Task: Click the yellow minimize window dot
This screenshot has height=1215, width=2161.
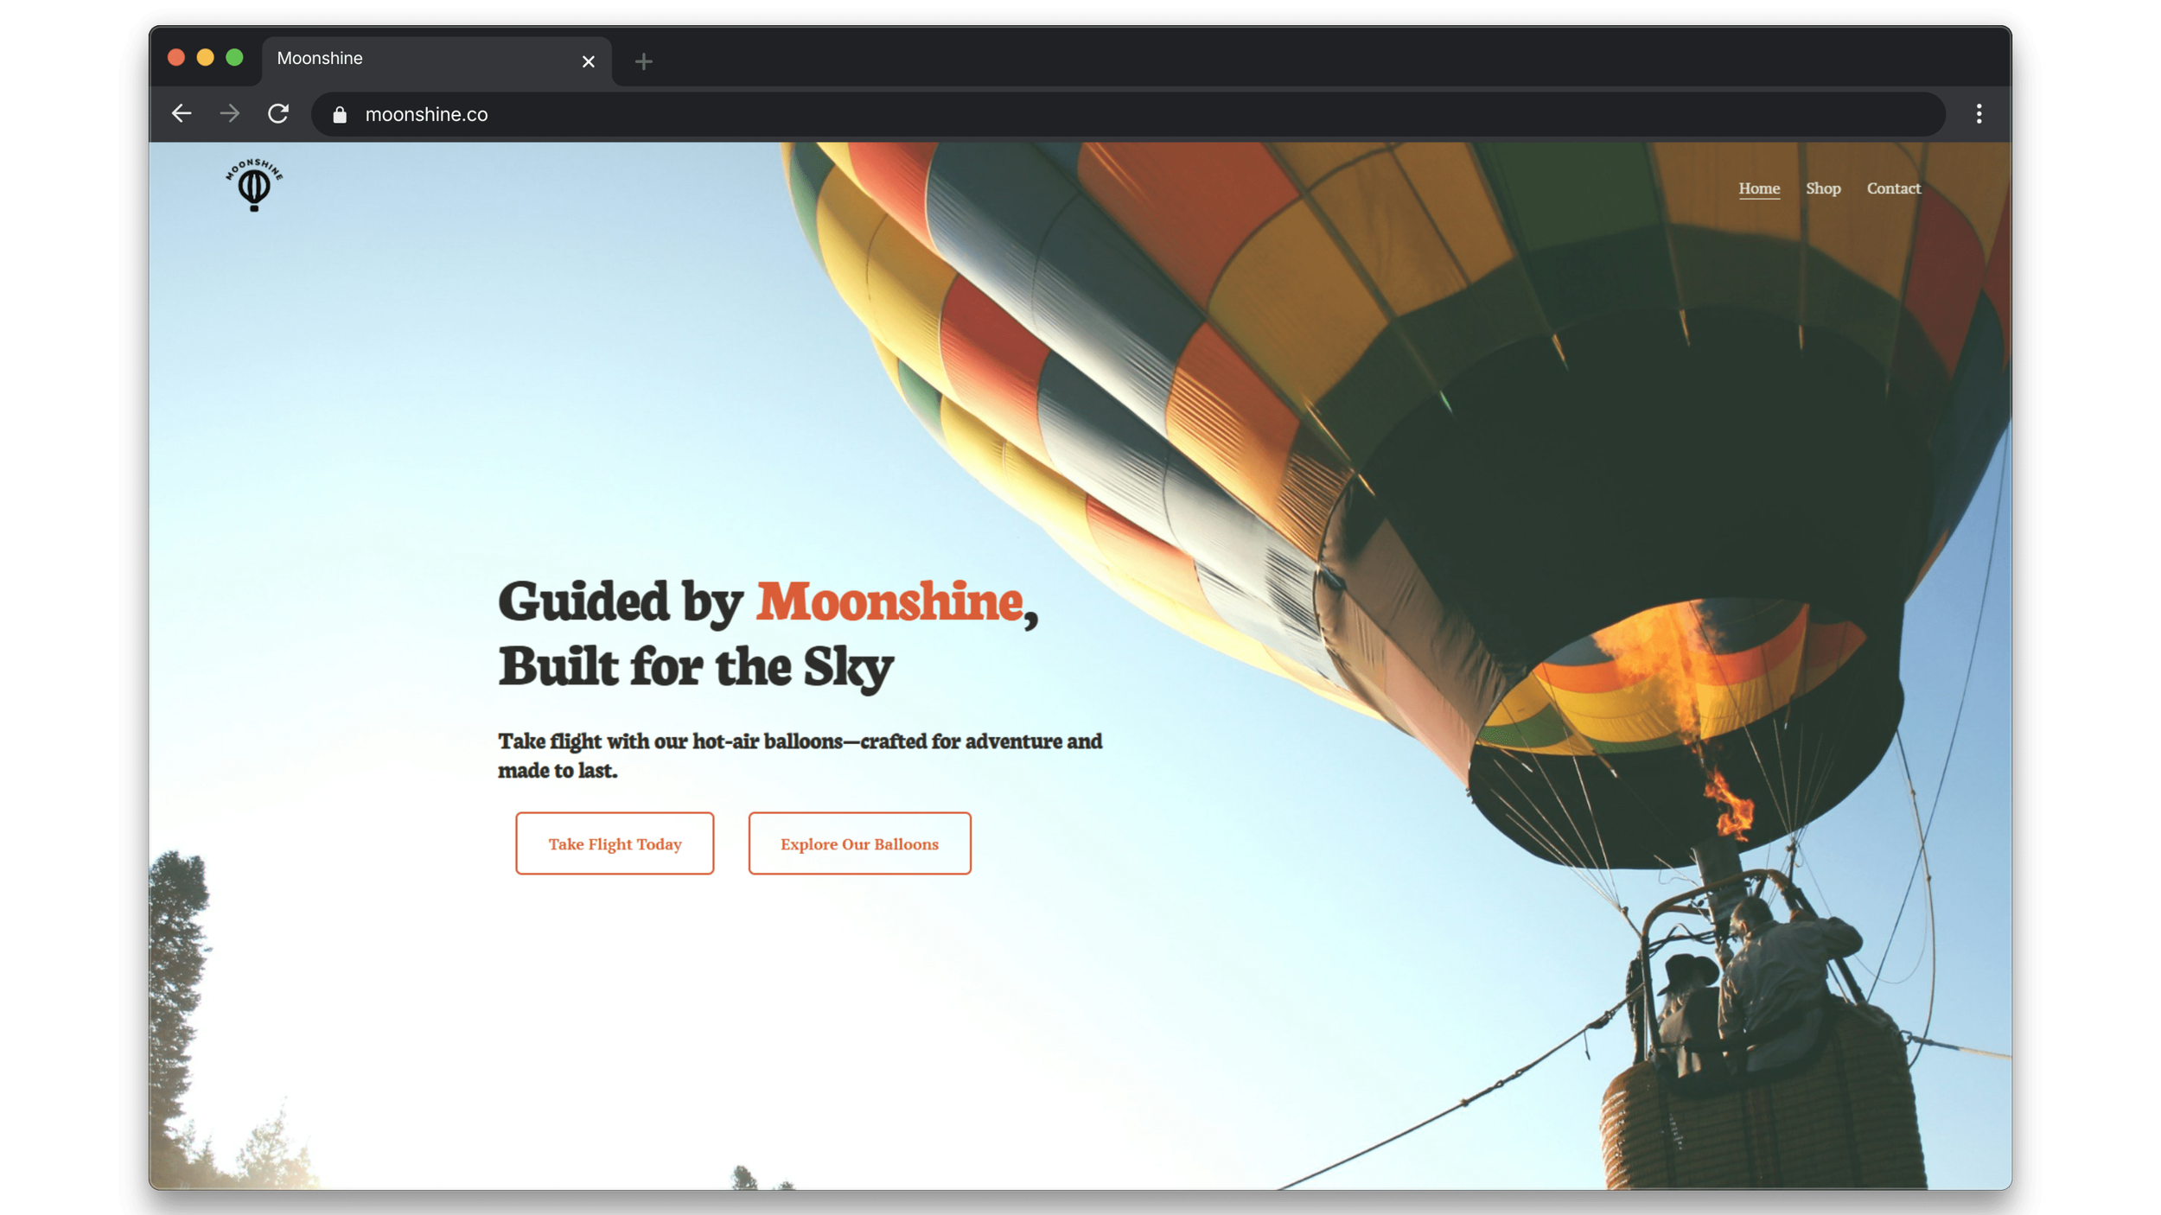Action: point(205,58)
